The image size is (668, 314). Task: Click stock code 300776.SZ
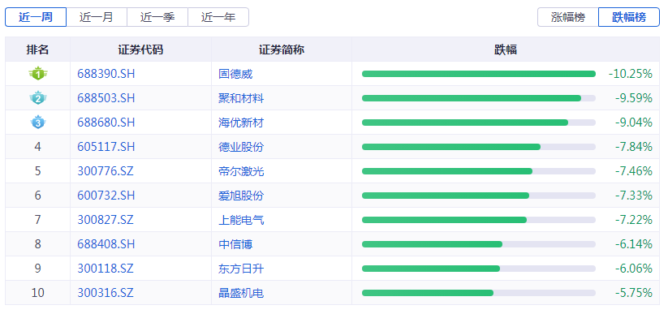(x=106, y=171)
